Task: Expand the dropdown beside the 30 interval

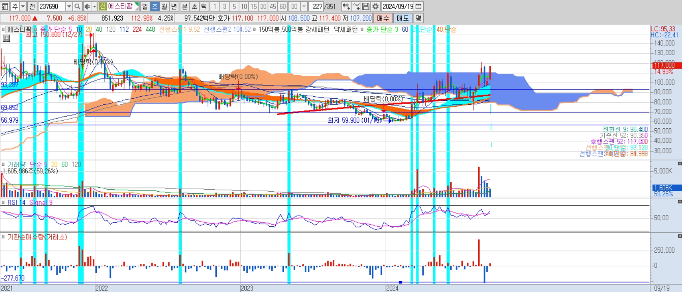Action: pyautogui.click(x=304, y=6)
